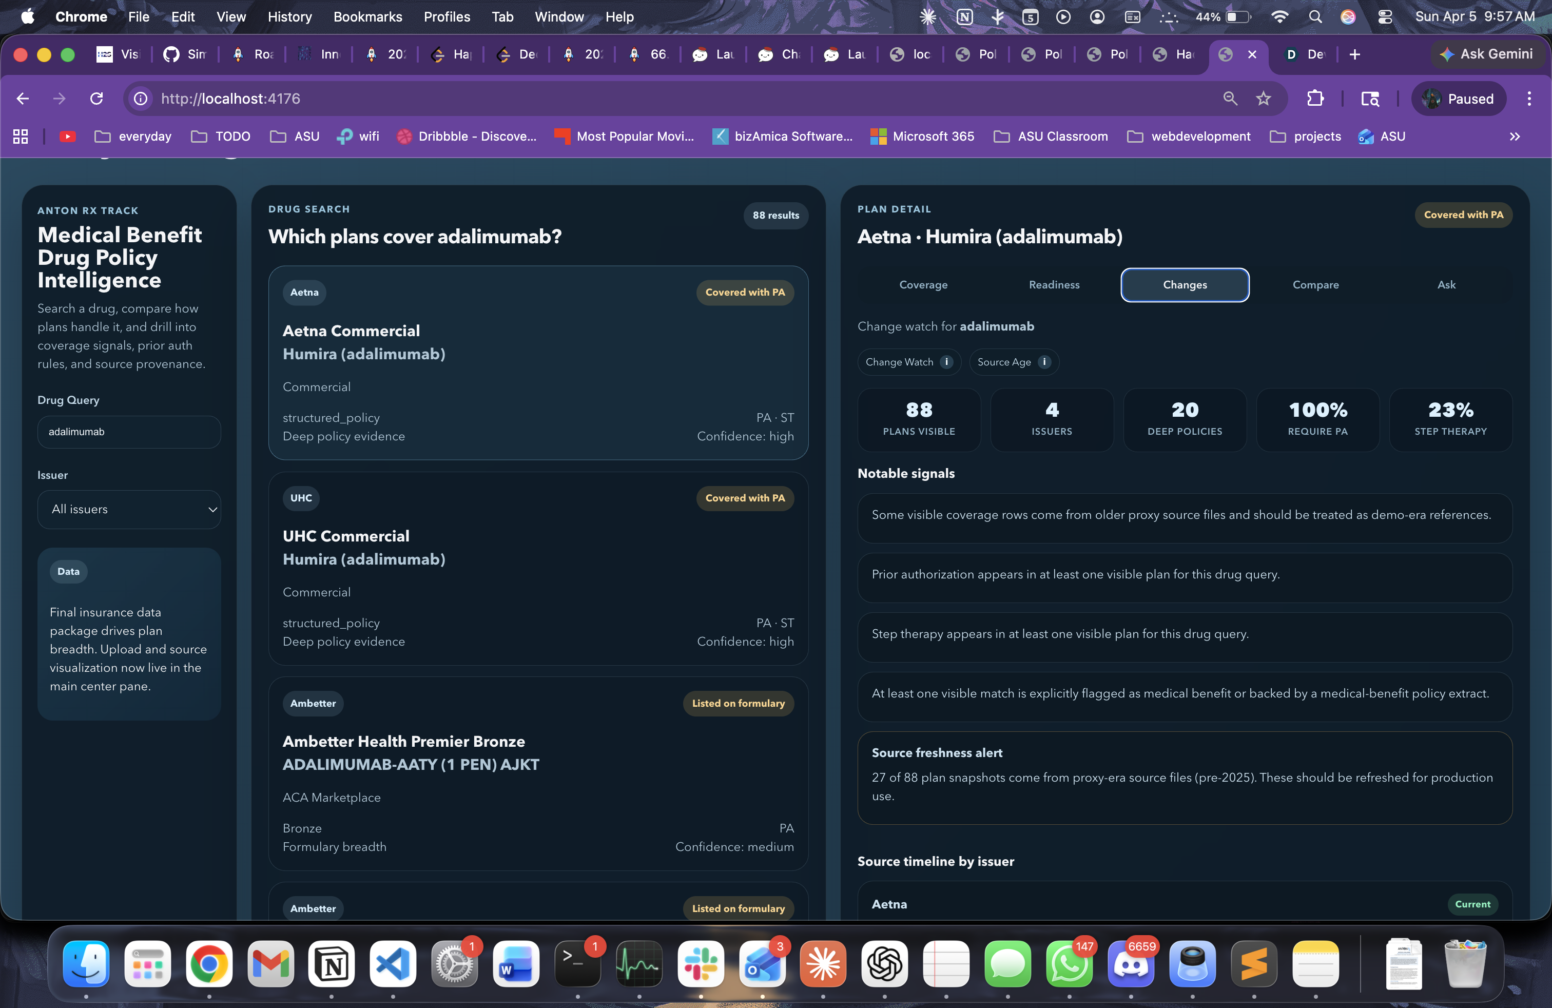
Task: Switch to the Readiness tab
Action: [1054, 285]
